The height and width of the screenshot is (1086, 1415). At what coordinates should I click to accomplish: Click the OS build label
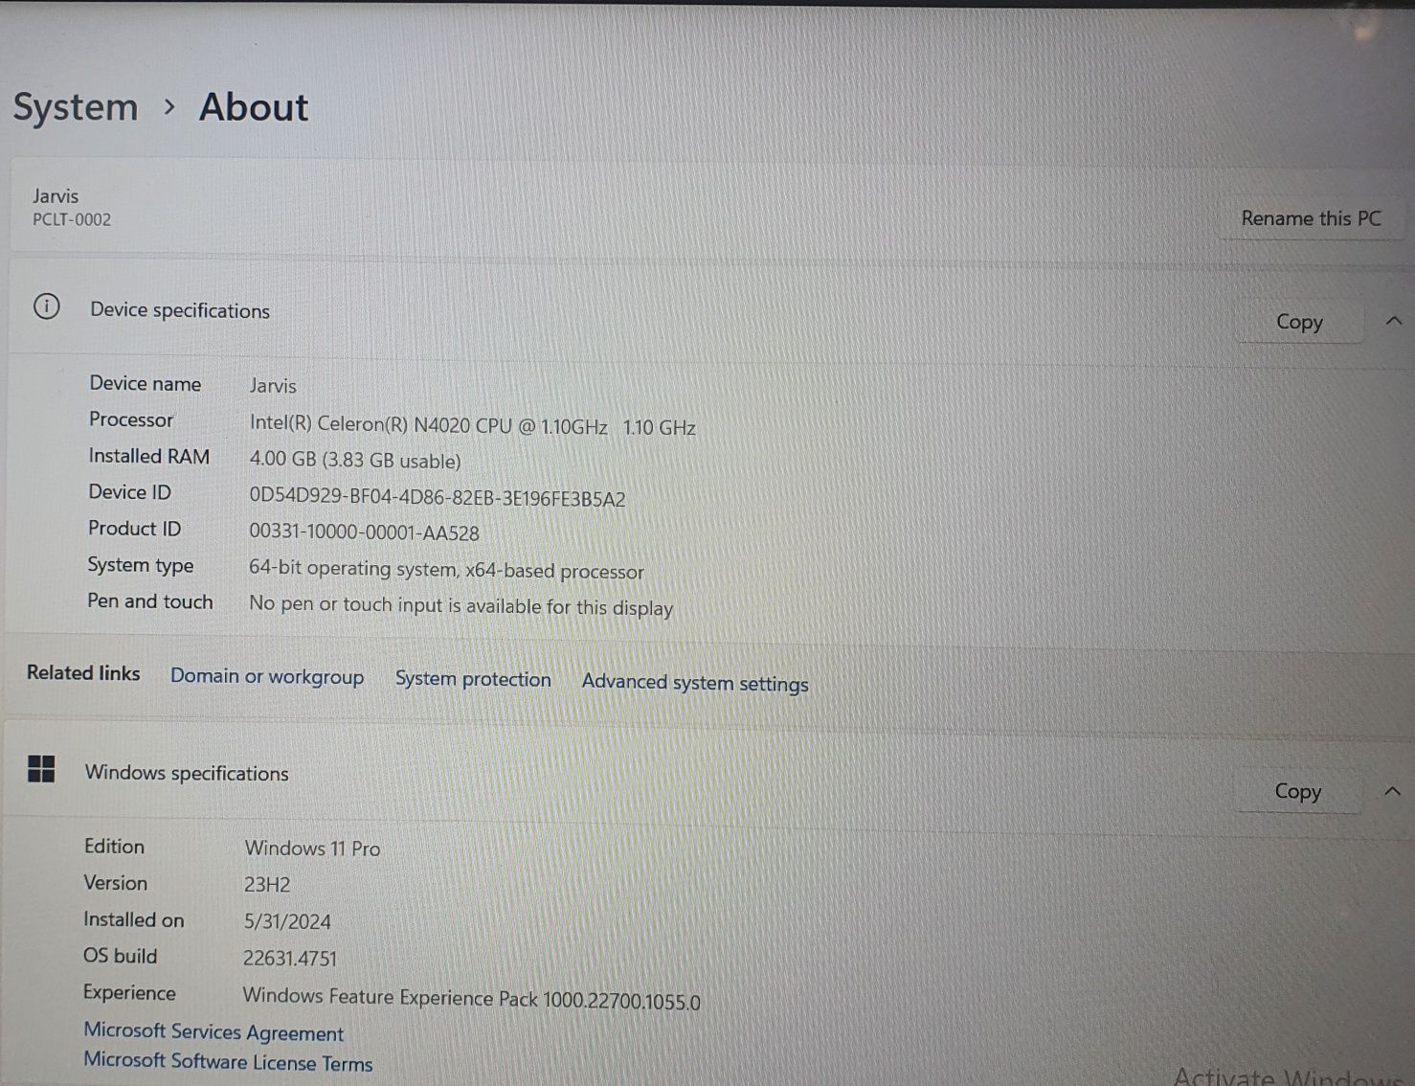click(121, 956)
